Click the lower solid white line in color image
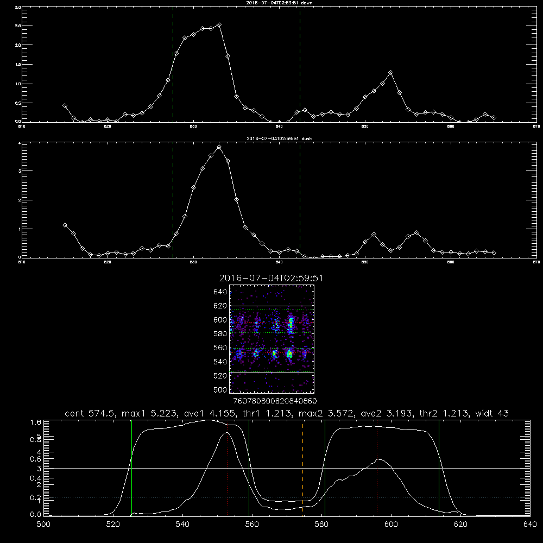The height and width of the screenshot is (543, 543). coord(271,372)
